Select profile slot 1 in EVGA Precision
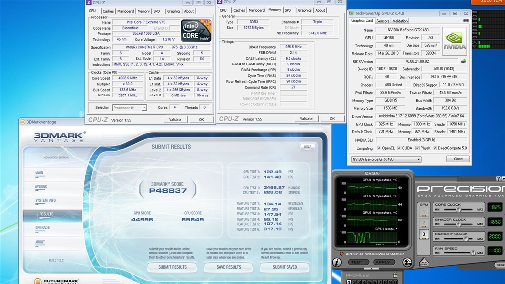 349,282
